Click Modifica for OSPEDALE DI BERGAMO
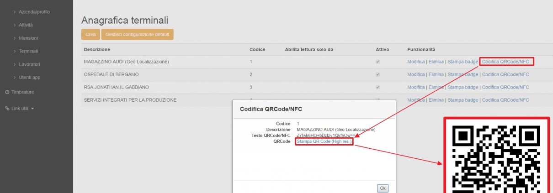Viewport: 553px width, 193px height. pos(416,74)
